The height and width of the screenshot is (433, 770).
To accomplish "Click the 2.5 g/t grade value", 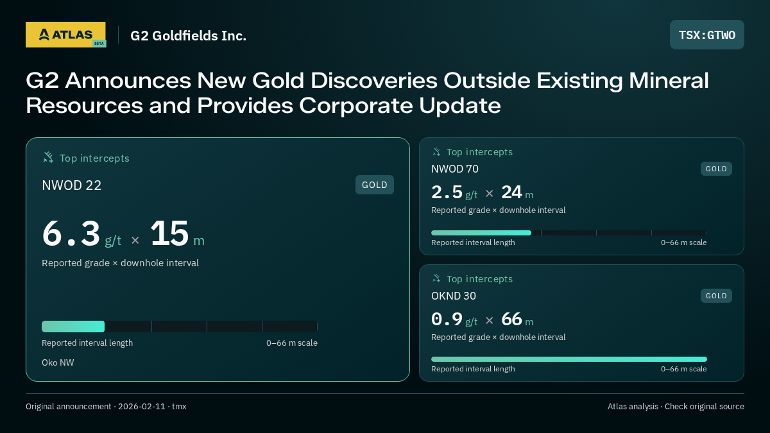I will pos(454,192).
